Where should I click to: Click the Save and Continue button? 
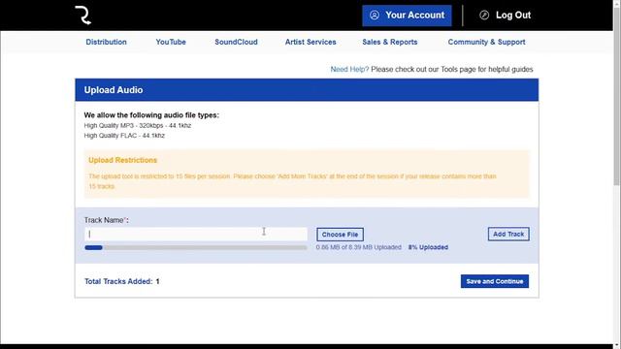coord(494,281)
